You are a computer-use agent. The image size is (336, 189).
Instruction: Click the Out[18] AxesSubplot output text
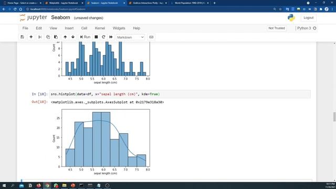tap(107, 102)
